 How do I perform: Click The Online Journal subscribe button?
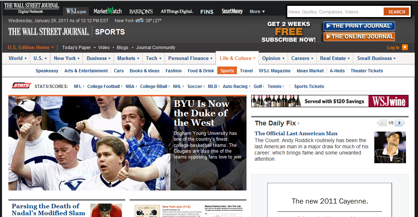359,37
